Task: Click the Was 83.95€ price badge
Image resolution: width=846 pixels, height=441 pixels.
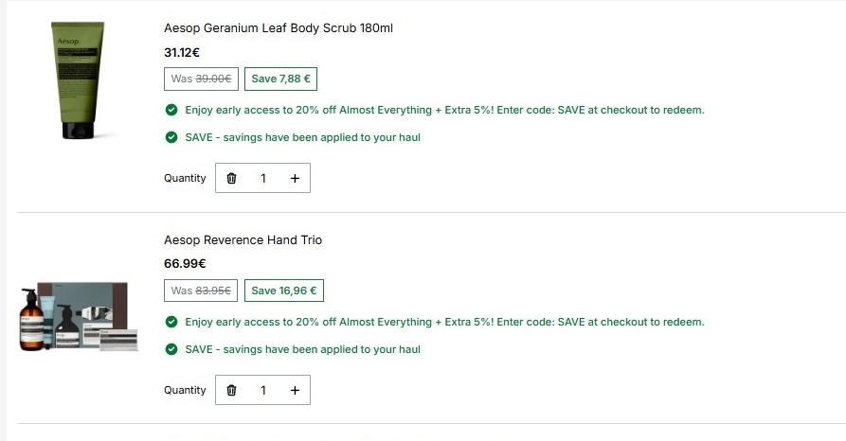Action: [x=201, y=291]
